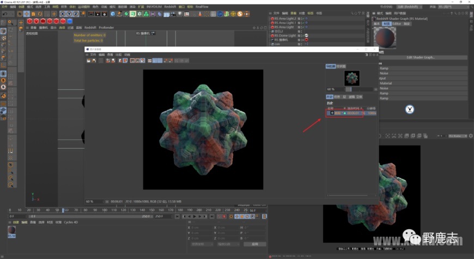The height and width of the screenshot is (259, 474).
Task: Open Cycles 4D menu in material manager
Action: point(71,222)
